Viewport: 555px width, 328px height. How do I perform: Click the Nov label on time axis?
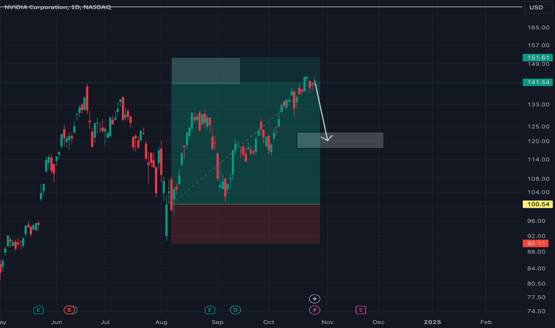(328, 322)
